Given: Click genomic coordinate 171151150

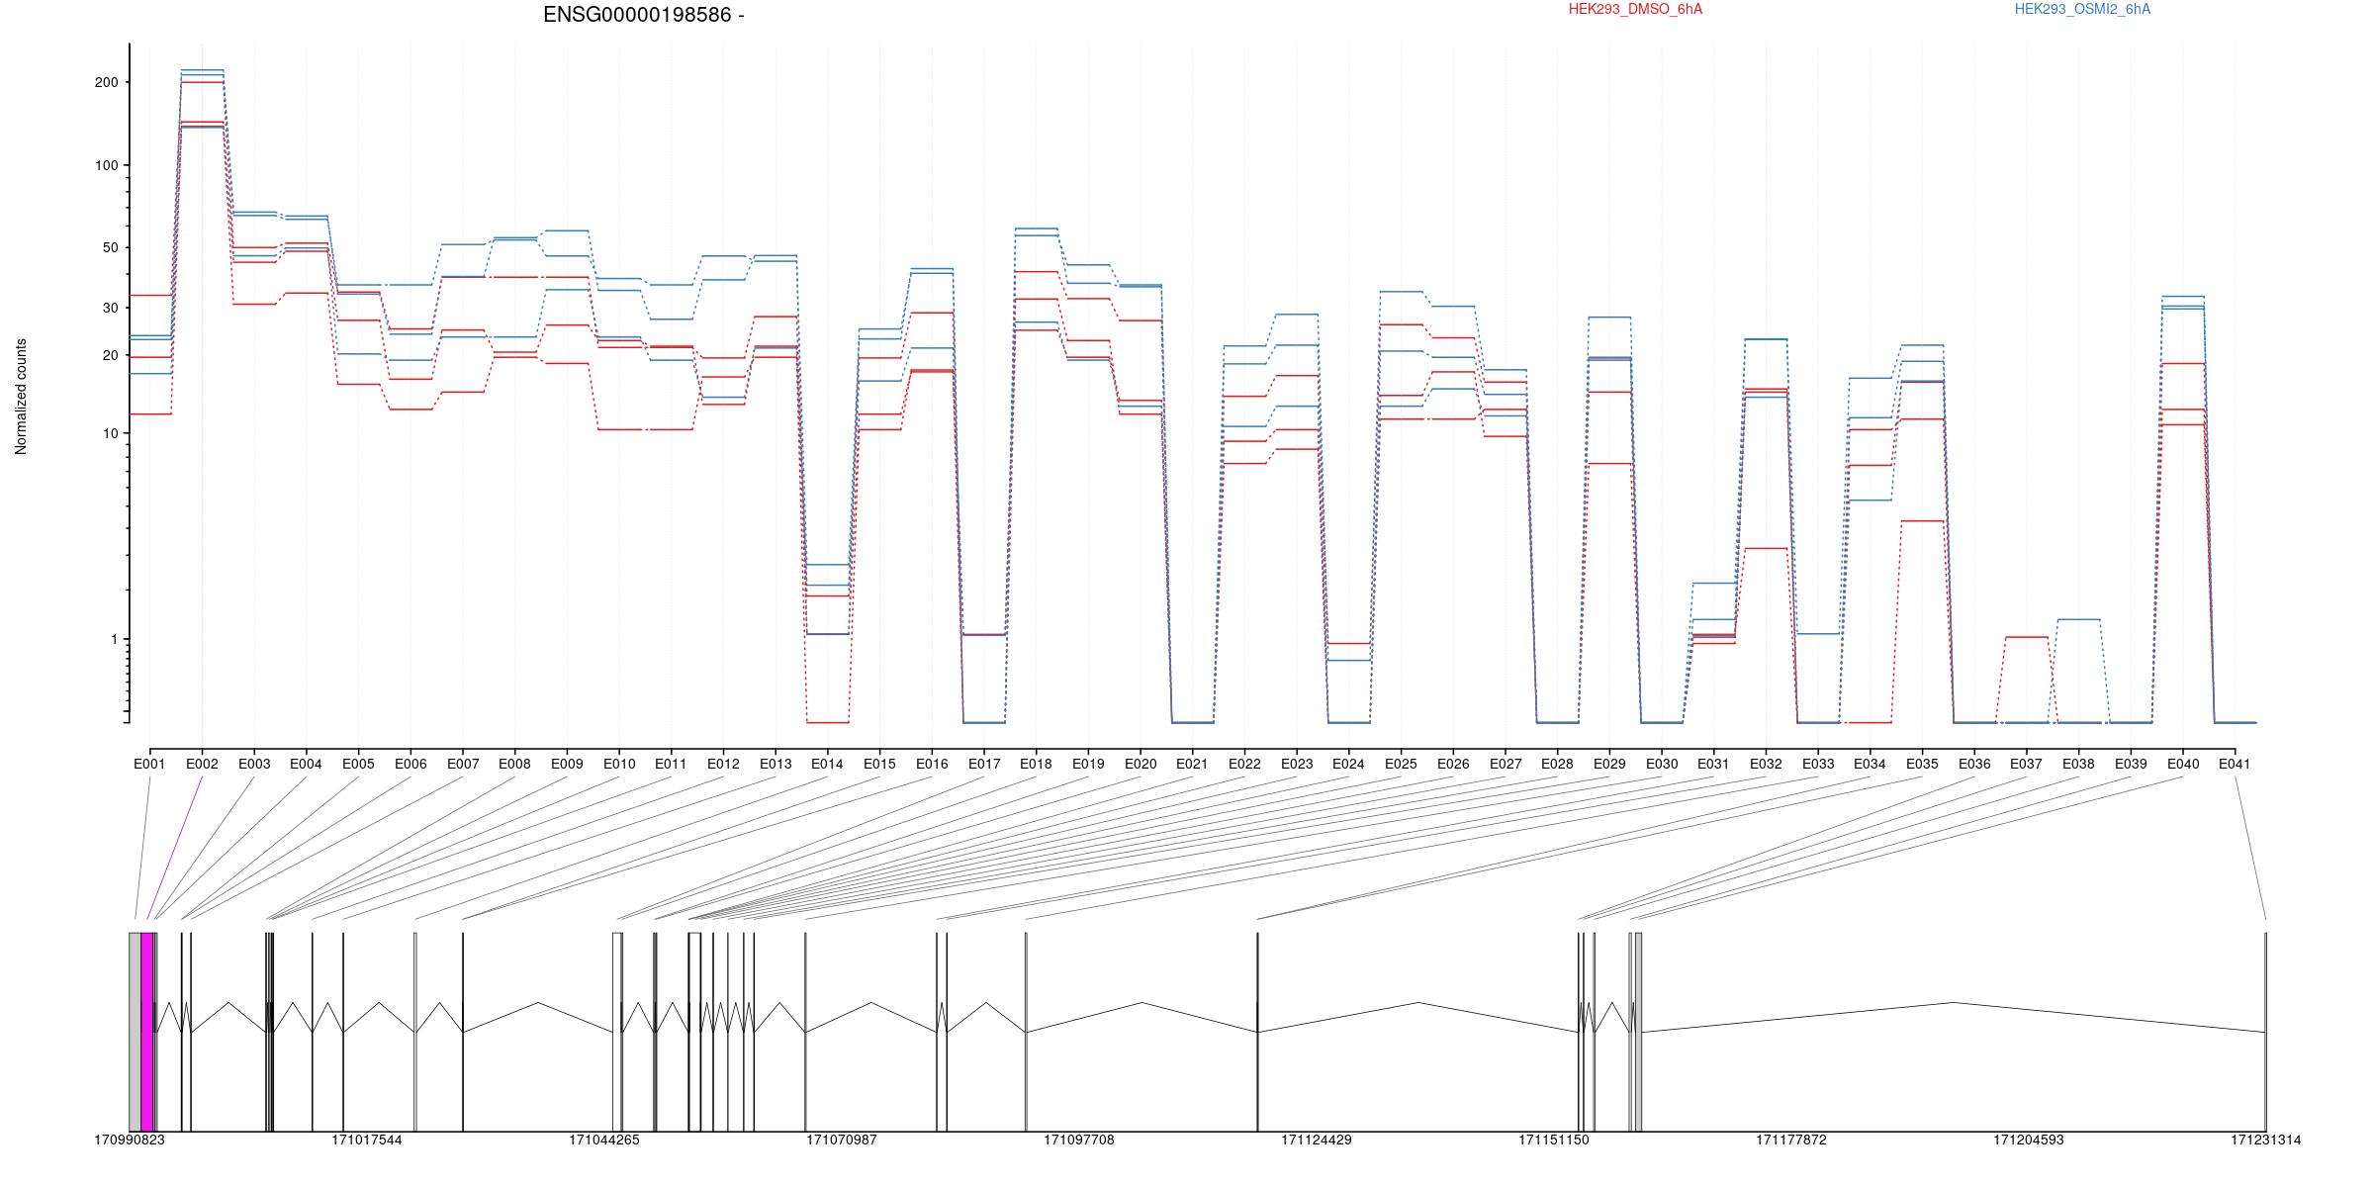Looking at the screenshot, I should (1554, 1141).
